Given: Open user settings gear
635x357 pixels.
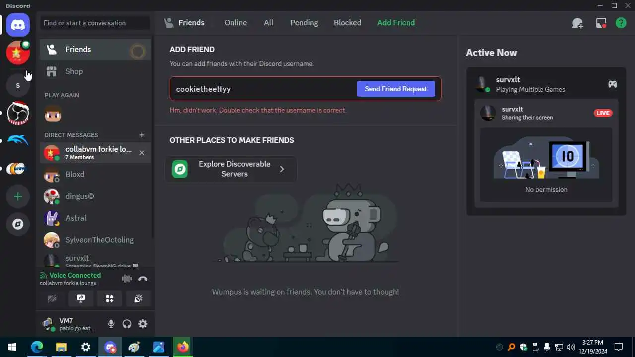Looking at the screenshot, I should [x=143, y=324].
